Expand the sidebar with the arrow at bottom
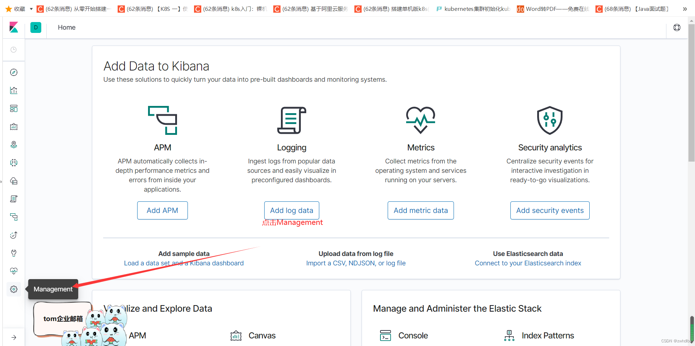The width and height of the screenshot is (695, 346). (14, 337)
